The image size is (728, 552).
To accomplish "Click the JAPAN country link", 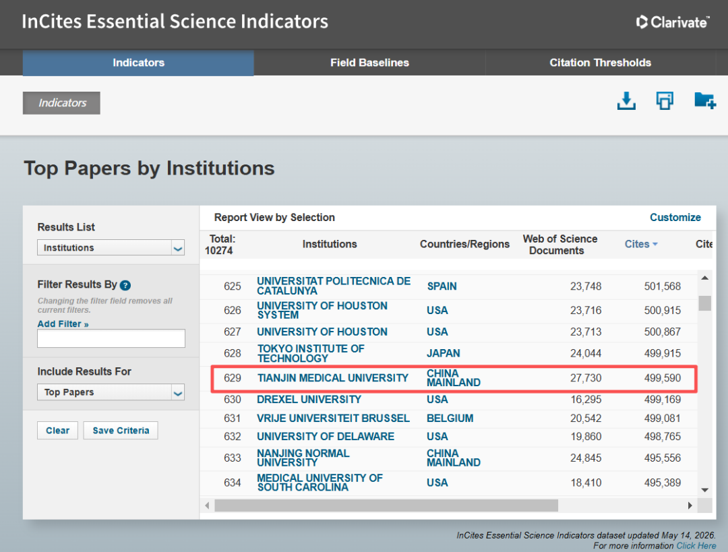I will tap(443, 353).
